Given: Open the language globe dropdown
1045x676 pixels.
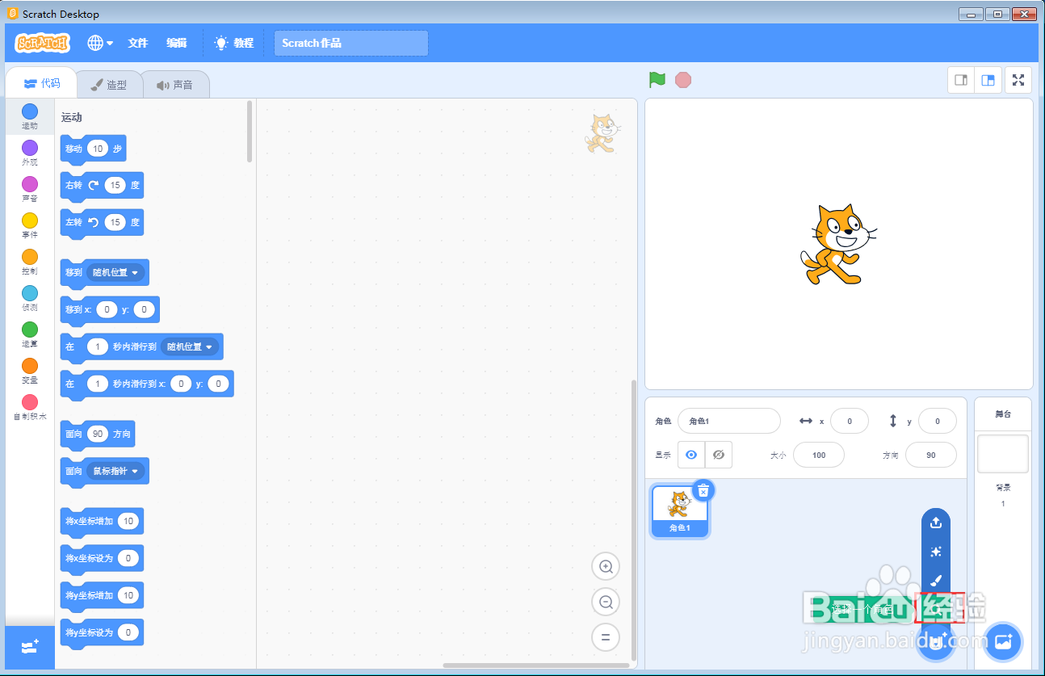Looking at the screenshot, I should [x=99, y=43].
